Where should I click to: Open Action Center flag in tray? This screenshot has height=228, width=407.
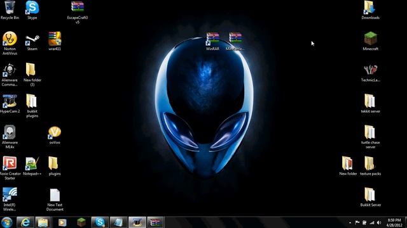click(357, 222)
